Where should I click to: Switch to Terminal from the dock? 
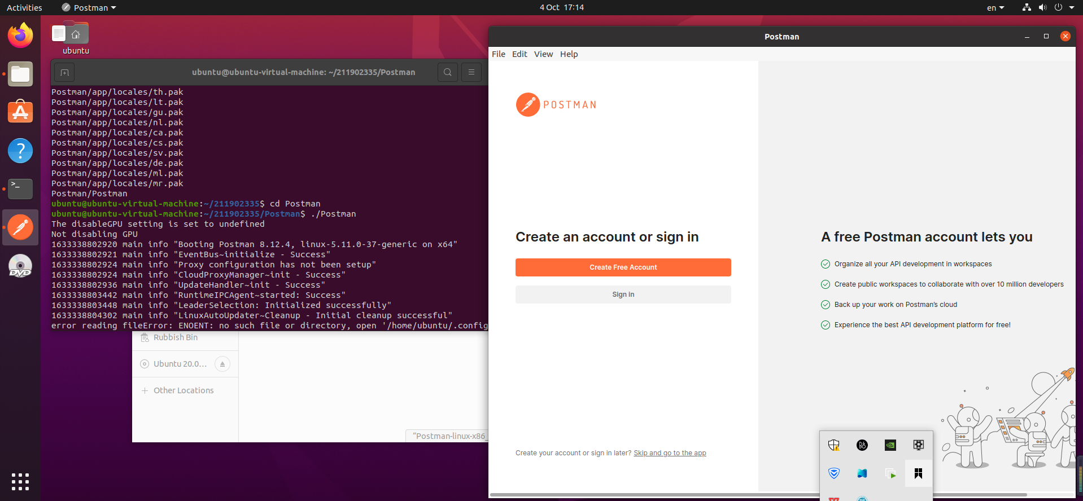tap(20, 189)
